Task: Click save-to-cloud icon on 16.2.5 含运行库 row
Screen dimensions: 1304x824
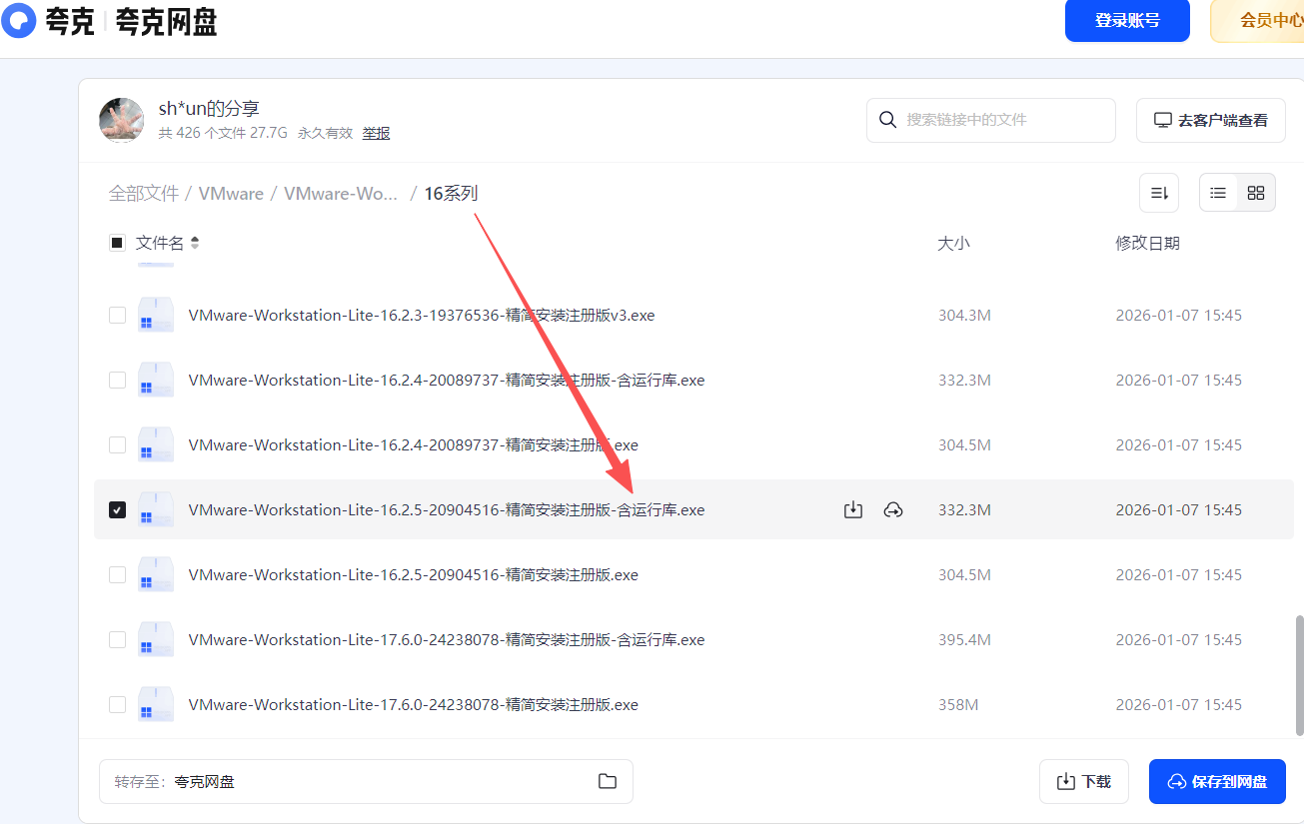Action: pyautogui.click(x=893, y=509)
